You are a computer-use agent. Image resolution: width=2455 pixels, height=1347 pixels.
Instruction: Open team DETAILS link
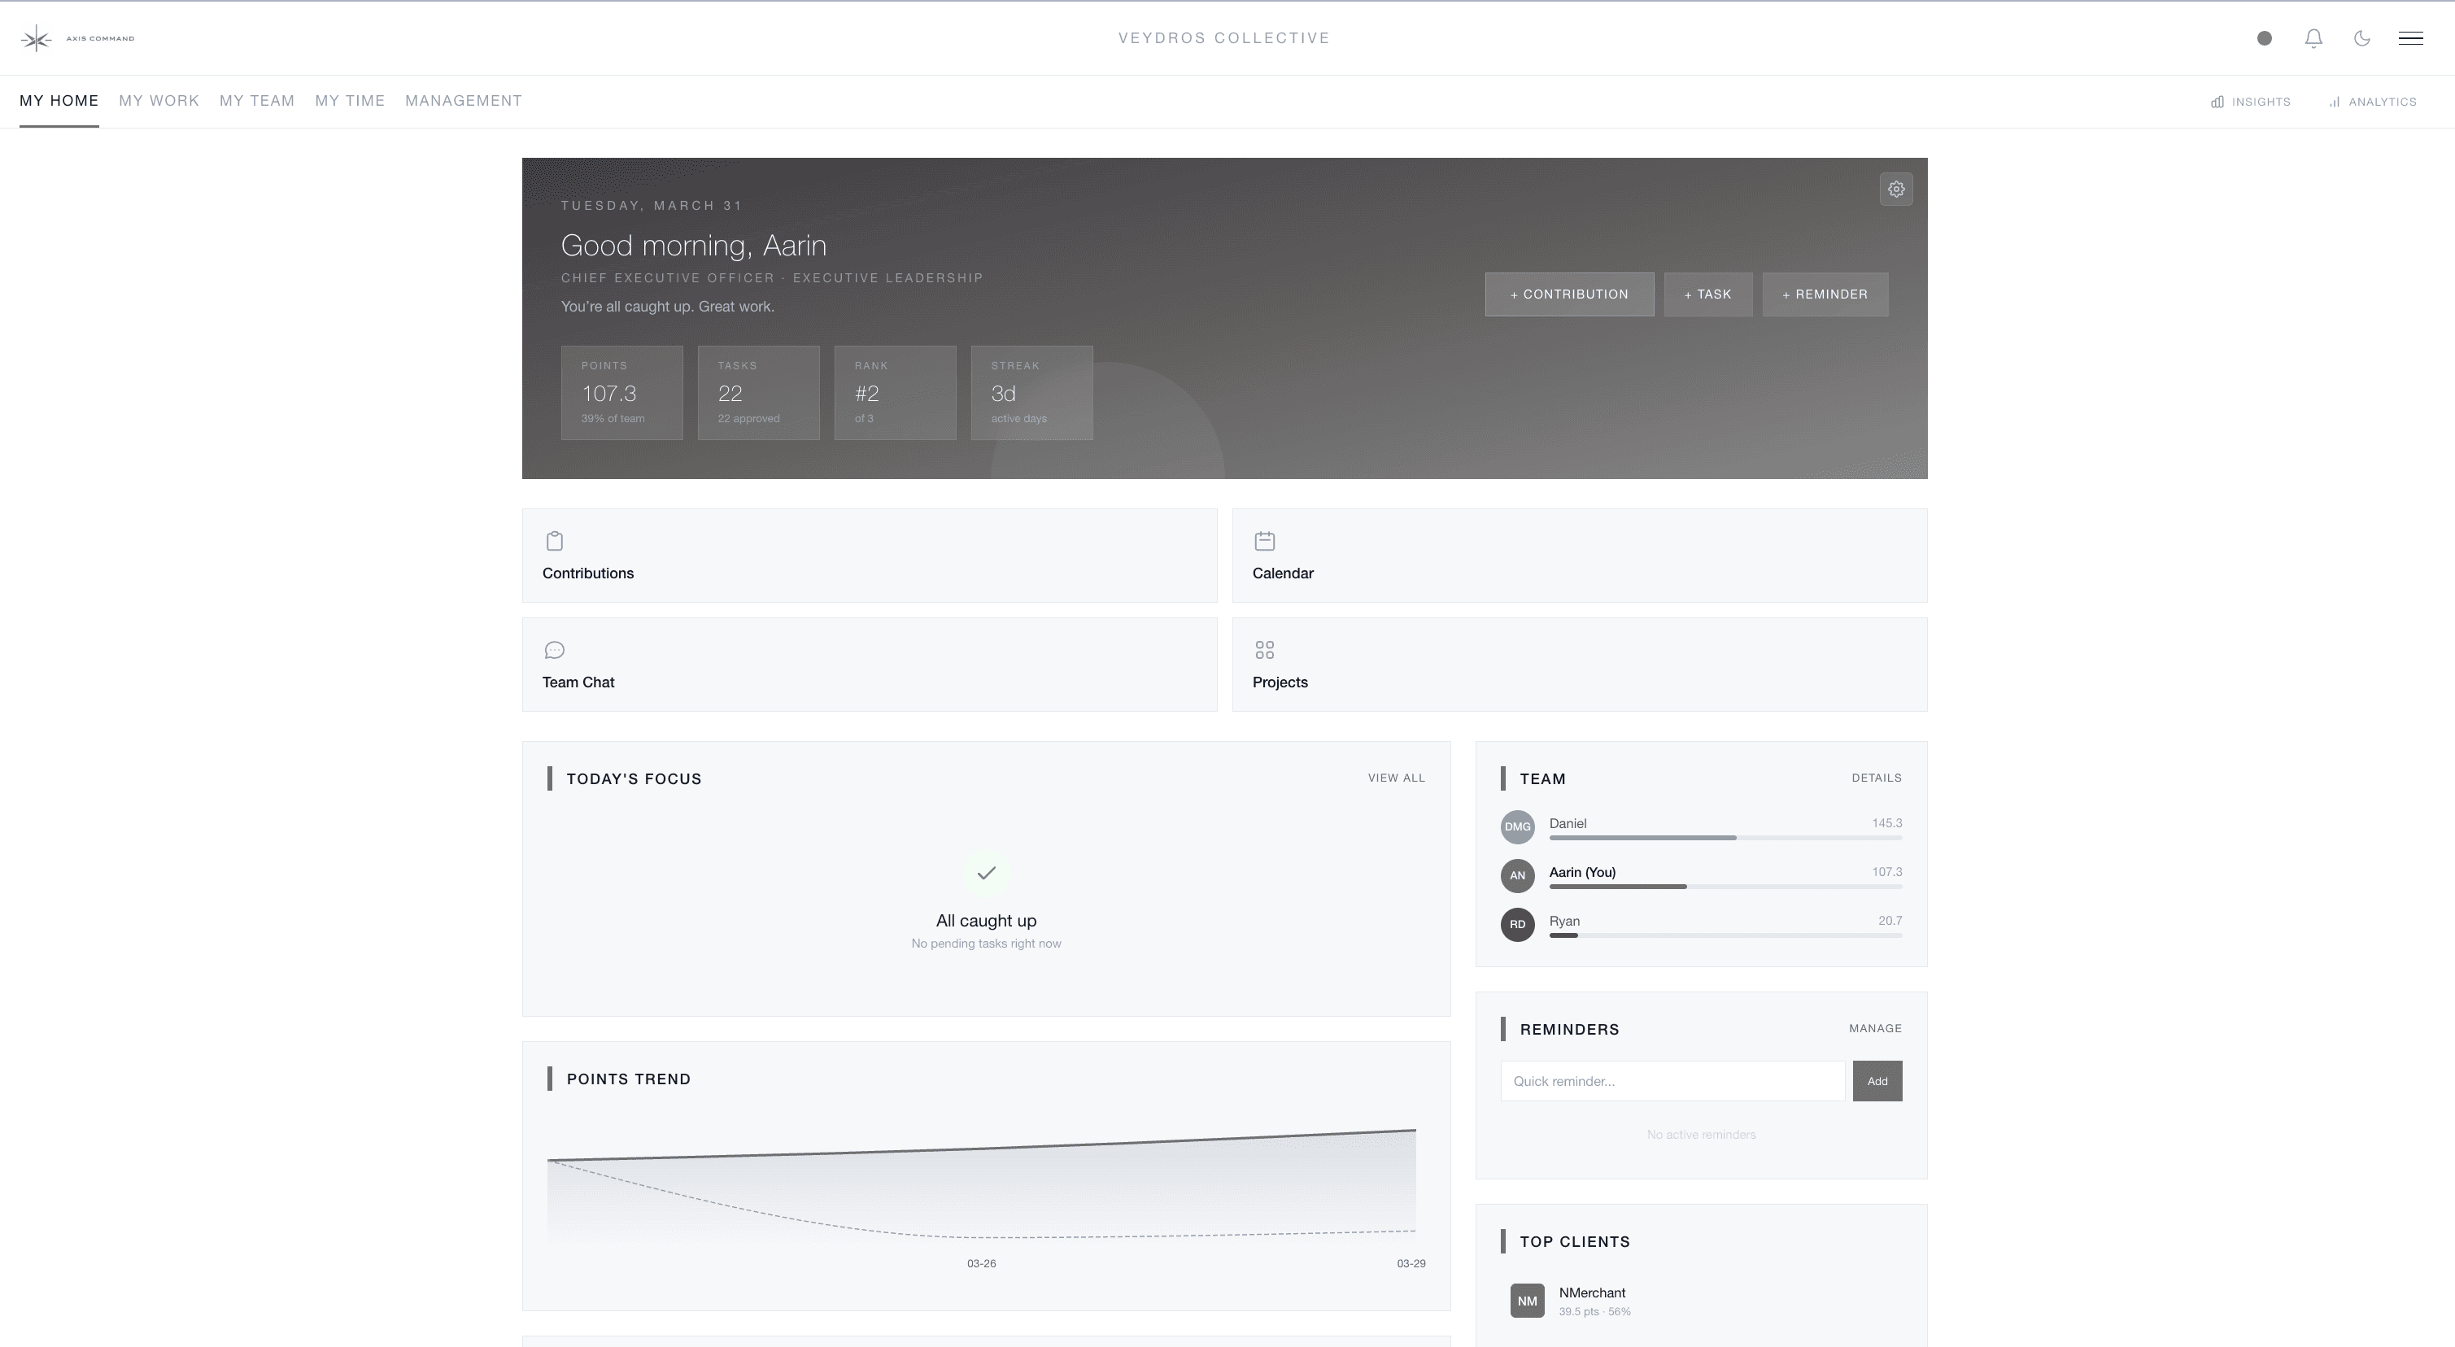pos(1877,778)
